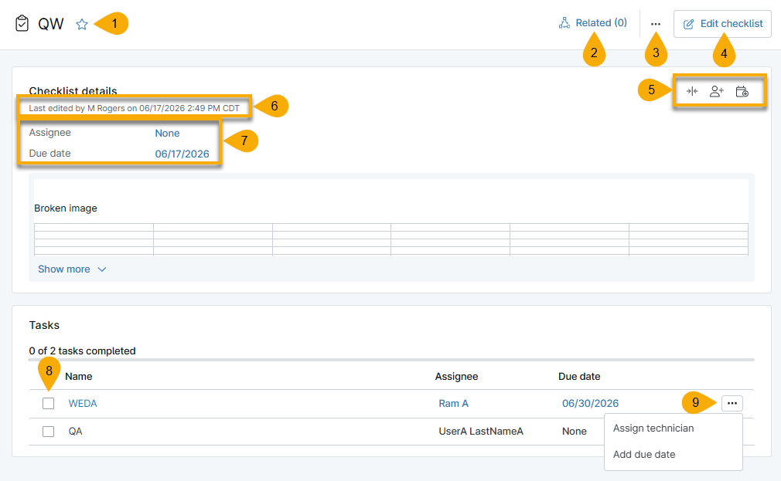Image resolution: width=781 pixels, height=481 pixels.
Task: Click the Broken image placeholder text
Action: (x=66, y=208)
